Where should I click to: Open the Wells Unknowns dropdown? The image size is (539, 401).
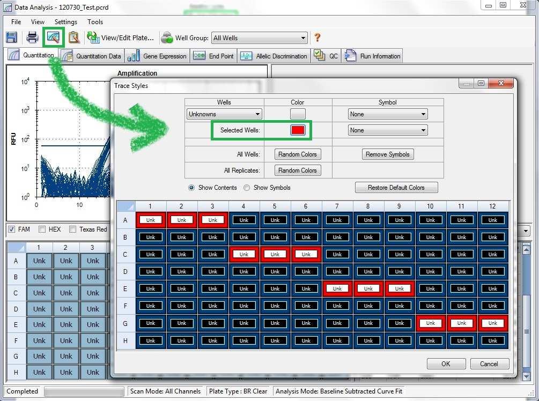click(x=224, y=114)
